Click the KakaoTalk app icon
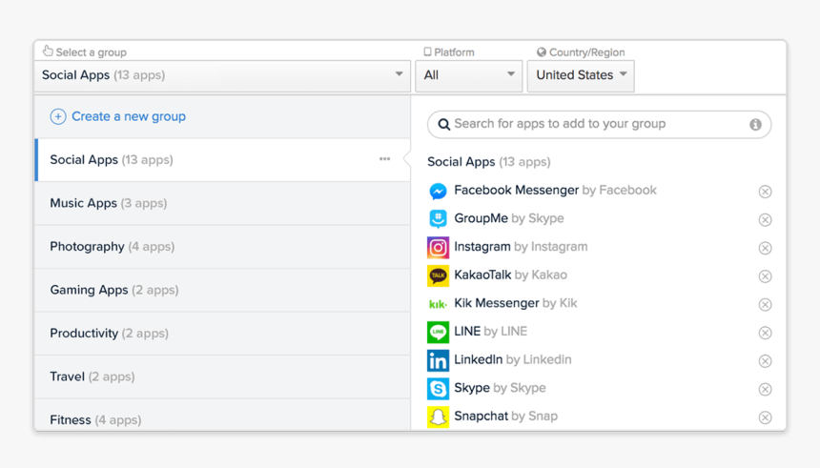The image size is (820, 468). pyautogui.click(x=438, y=275)
